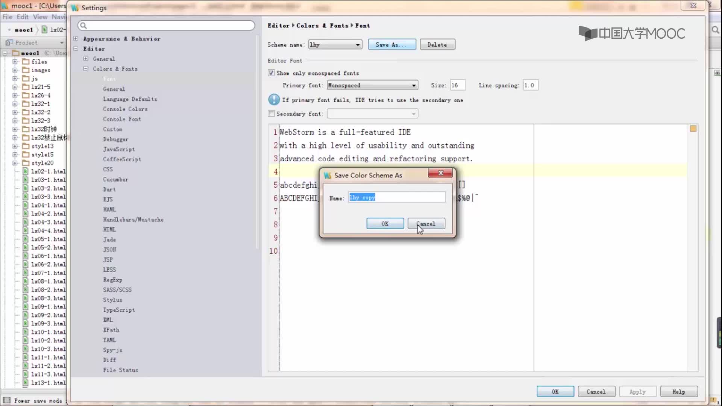This screenshot has width=722, height=406.
Task: Open File Status settings page
Action: click(x=120, y=370)
